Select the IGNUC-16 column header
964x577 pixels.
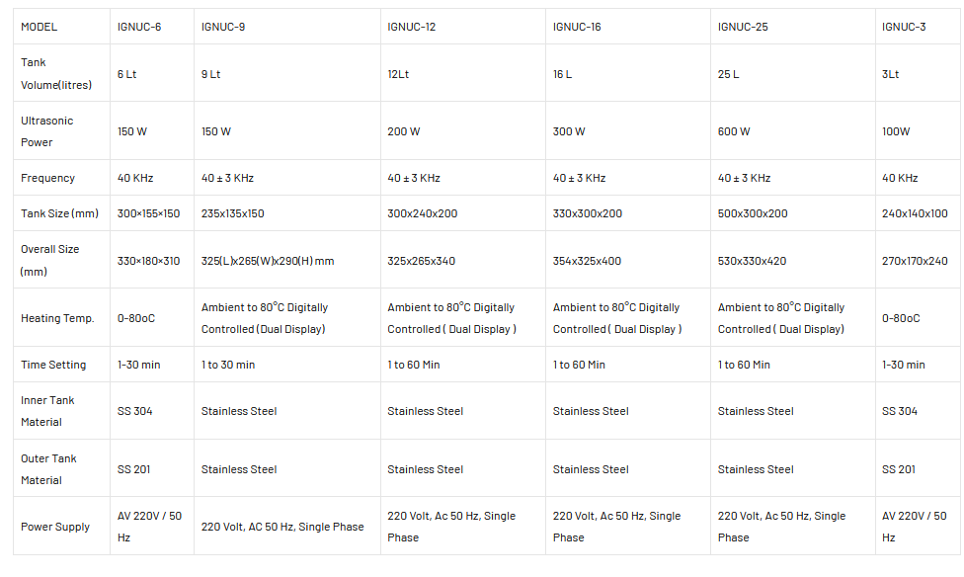(x=577, y=27)
